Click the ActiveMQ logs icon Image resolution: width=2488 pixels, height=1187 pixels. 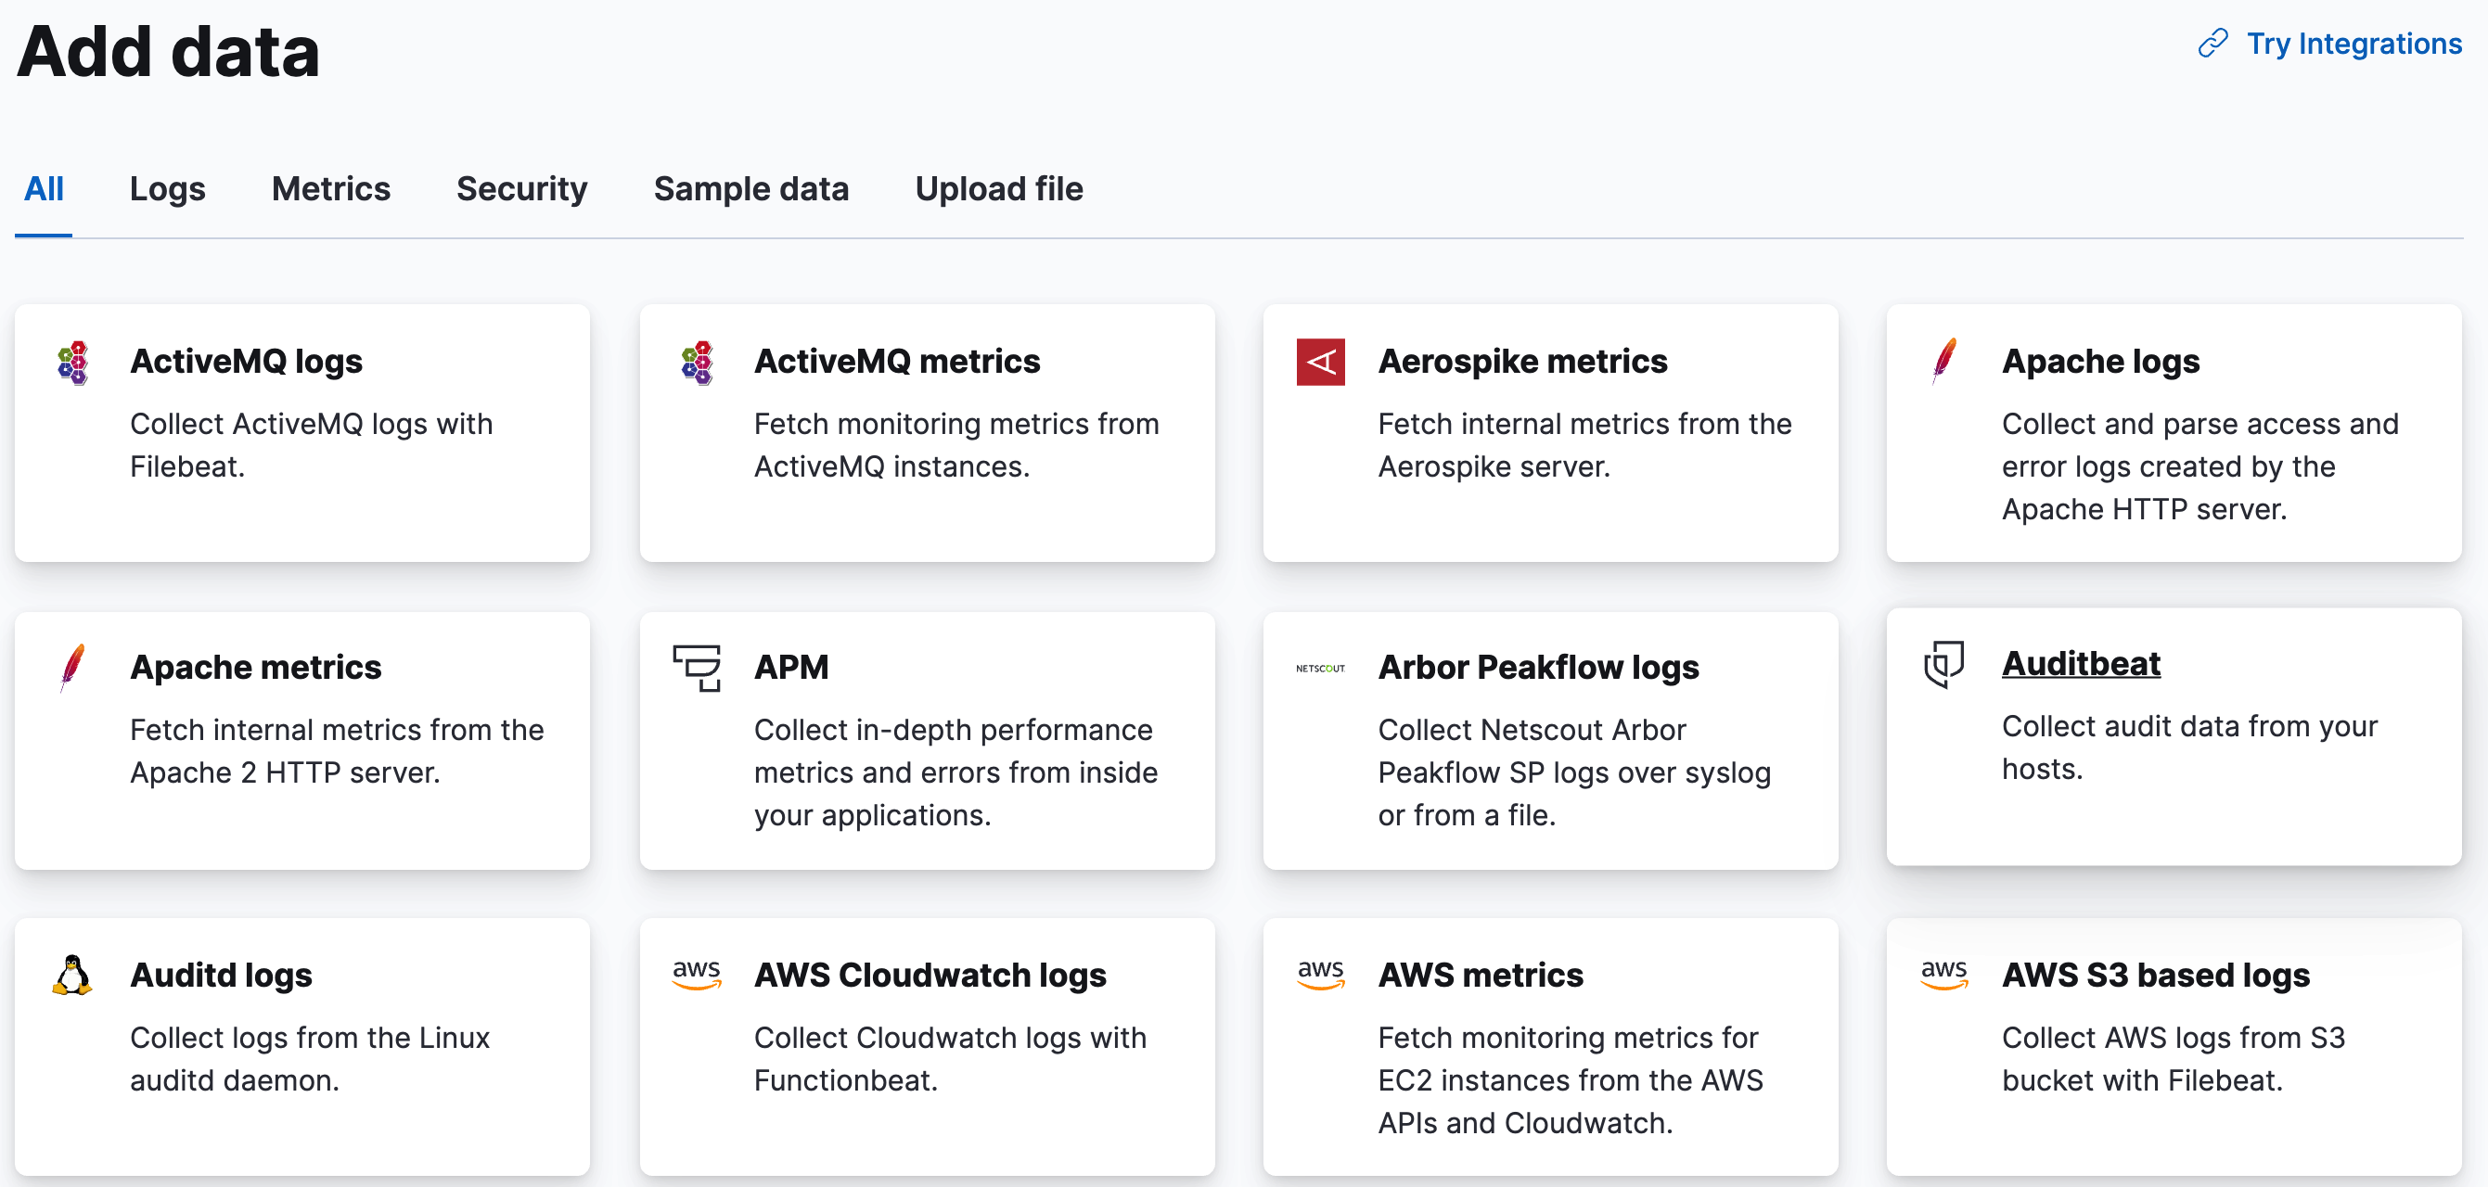pyautogui.click(x=72, y=363)
